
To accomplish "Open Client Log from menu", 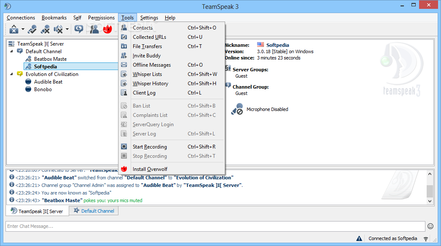I will coord(172,92).
